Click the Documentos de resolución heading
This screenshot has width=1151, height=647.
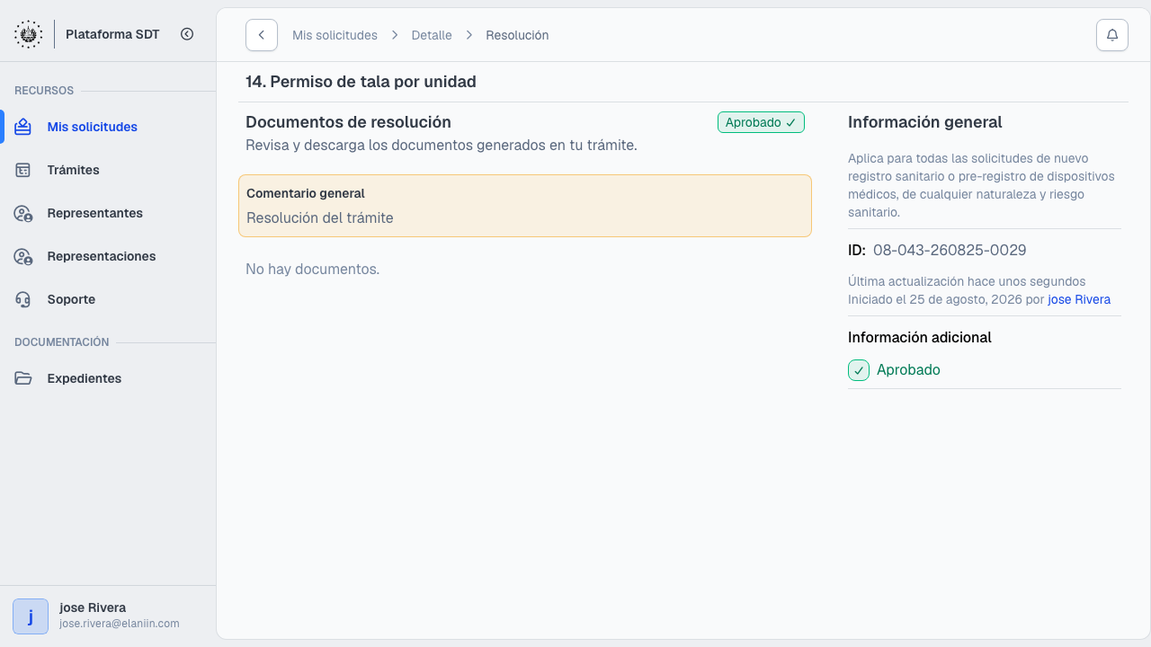[x=348, y=122]
